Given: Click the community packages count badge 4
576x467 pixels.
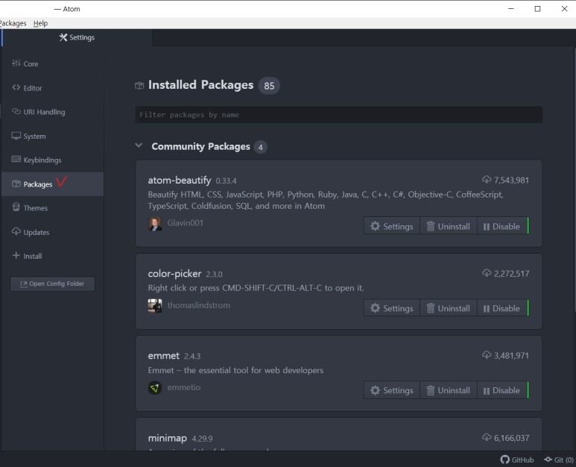Looking at the screenshot, I should pos(261,147).
